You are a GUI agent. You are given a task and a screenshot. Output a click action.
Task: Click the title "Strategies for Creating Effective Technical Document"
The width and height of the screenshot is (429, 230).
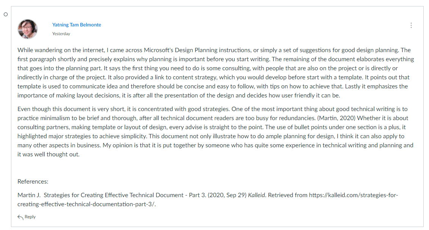pyautogui.click(x=114, y=195)
